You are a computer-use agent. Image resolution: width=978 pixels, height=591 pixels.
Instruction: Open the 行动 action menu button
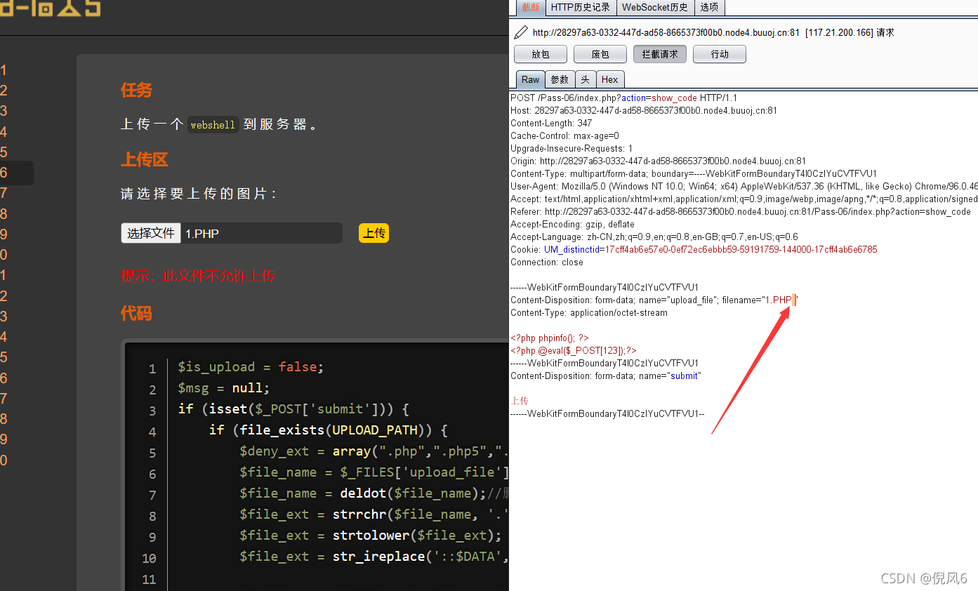[720, 54]
